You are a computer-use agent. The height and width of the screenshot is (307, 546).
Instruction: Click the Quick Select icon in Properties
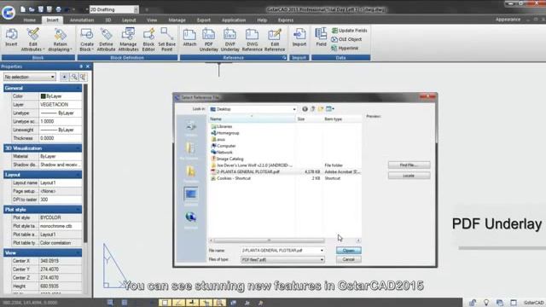click(x=83, y=77)
